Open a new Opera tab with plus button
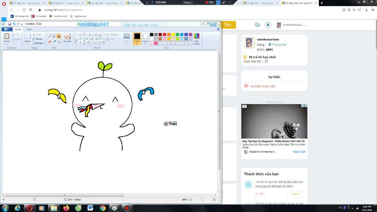The height and width of the screenshot is (212, 377). (x=322, y=3)
